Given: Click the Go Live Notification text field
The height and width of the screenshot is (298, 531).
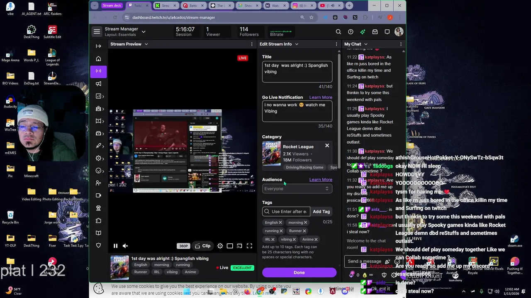Looking at the screenshot, I should coord(297,111).
